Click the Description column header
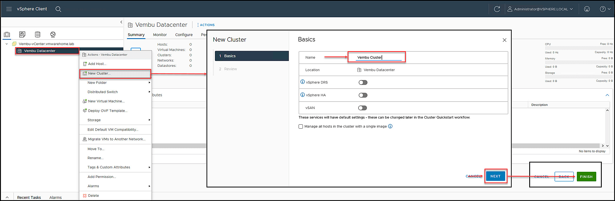615x201 pixels. pos(539,105)
